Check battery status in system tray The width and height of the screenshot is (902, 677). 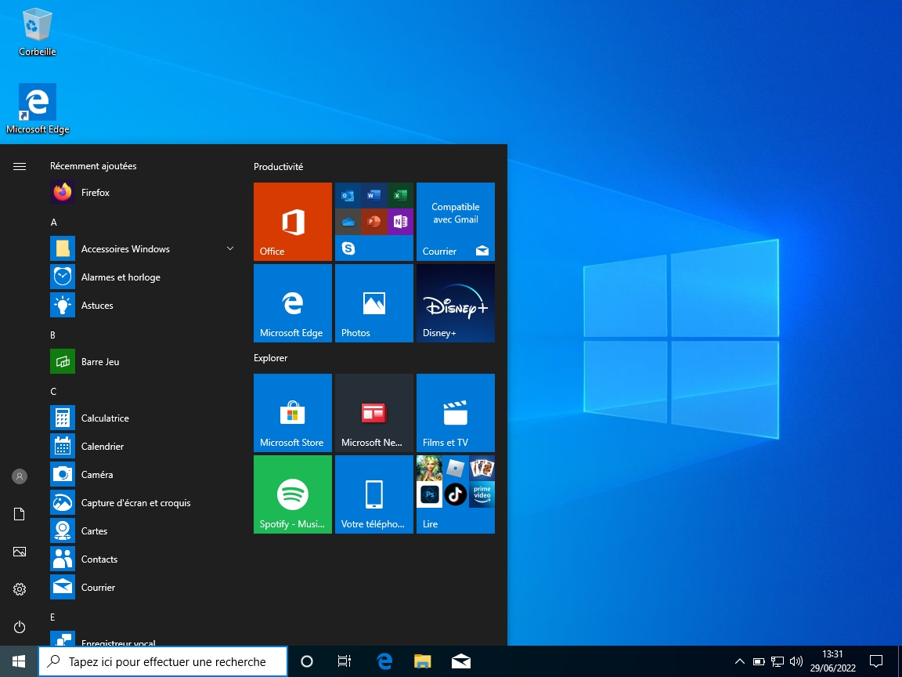pyautogui.click(x=759, y=661)
